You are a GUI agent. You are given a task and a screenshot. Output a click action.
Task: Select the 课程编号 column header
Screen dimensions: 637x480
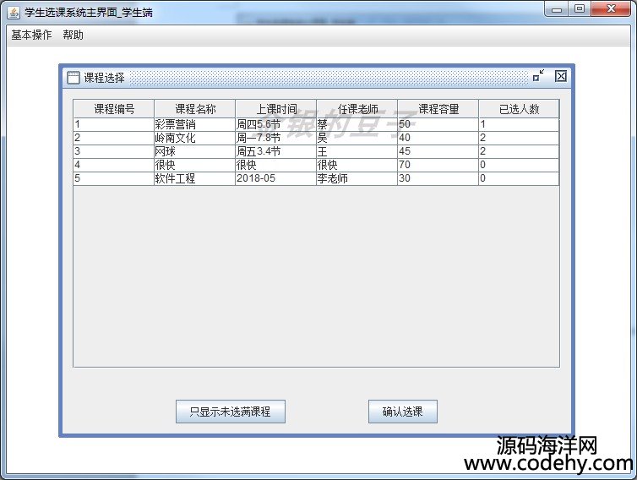tap(113, 109)
